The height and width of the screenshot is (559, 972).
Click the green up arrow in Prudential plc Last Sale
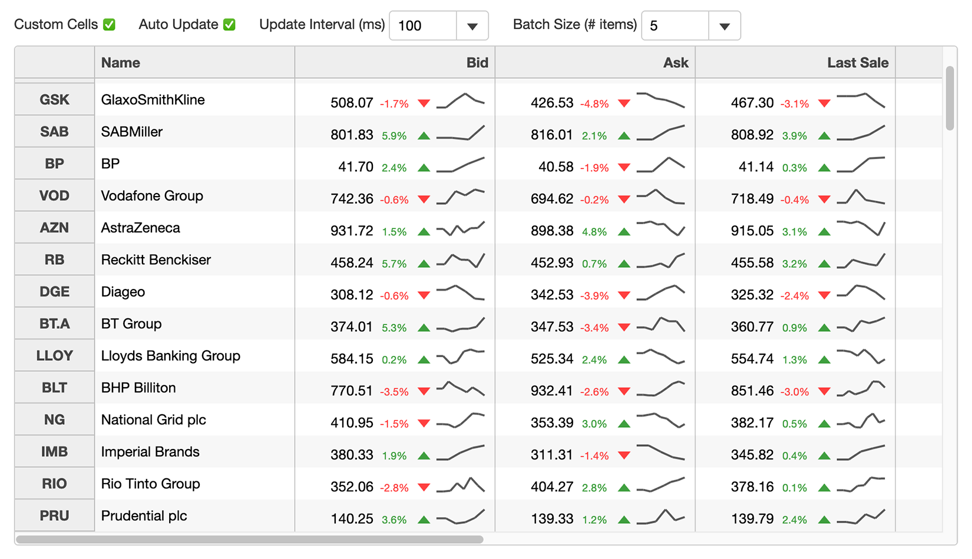click(x=824, y=520)
